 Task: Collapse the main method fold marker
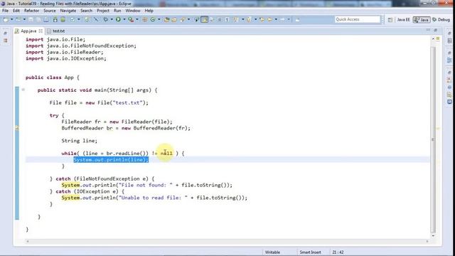pos(23,90)
